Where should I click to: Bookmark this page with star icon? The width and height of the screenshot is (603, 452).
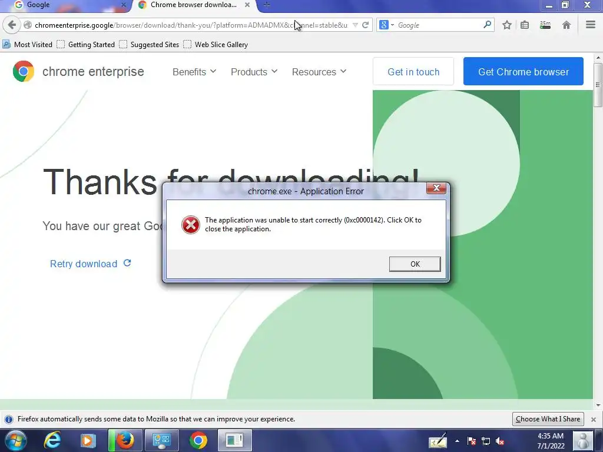tap(507, 25)
